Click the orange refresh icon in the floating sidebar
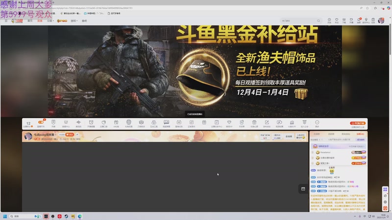Screen dimensions: 392x220 (385, 208)
